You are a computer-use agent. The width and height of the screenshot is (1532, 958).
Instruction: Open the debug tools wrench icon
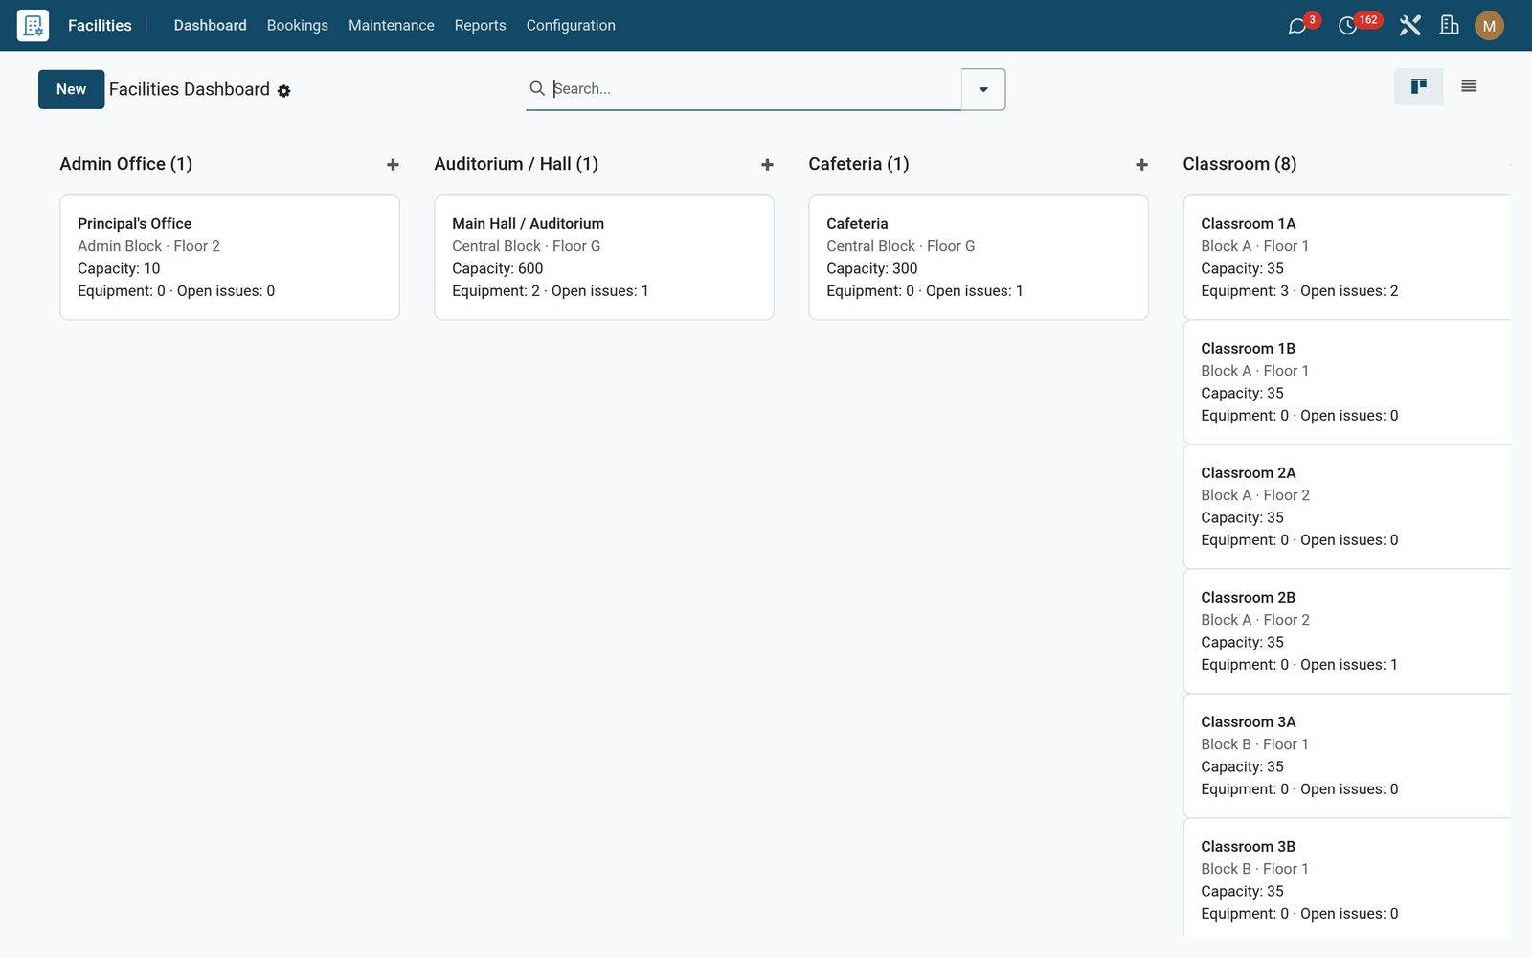[1409, 26]
